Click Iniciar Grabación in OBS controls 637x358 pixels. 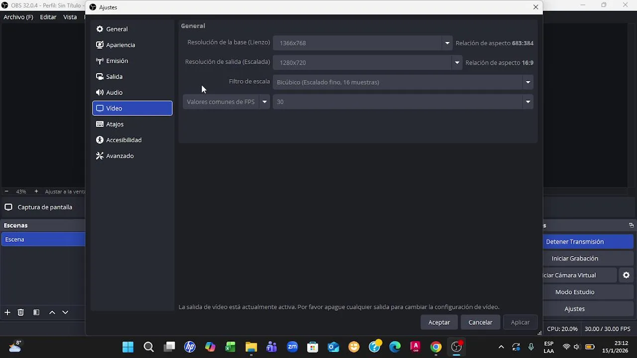588,259
